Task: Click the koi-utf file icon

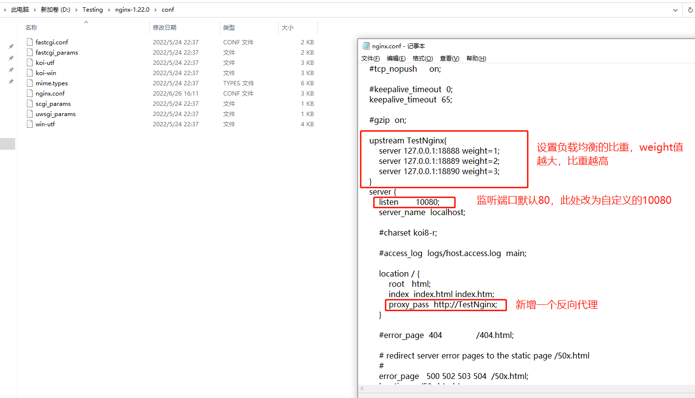Action: click(x=30, y=62)
